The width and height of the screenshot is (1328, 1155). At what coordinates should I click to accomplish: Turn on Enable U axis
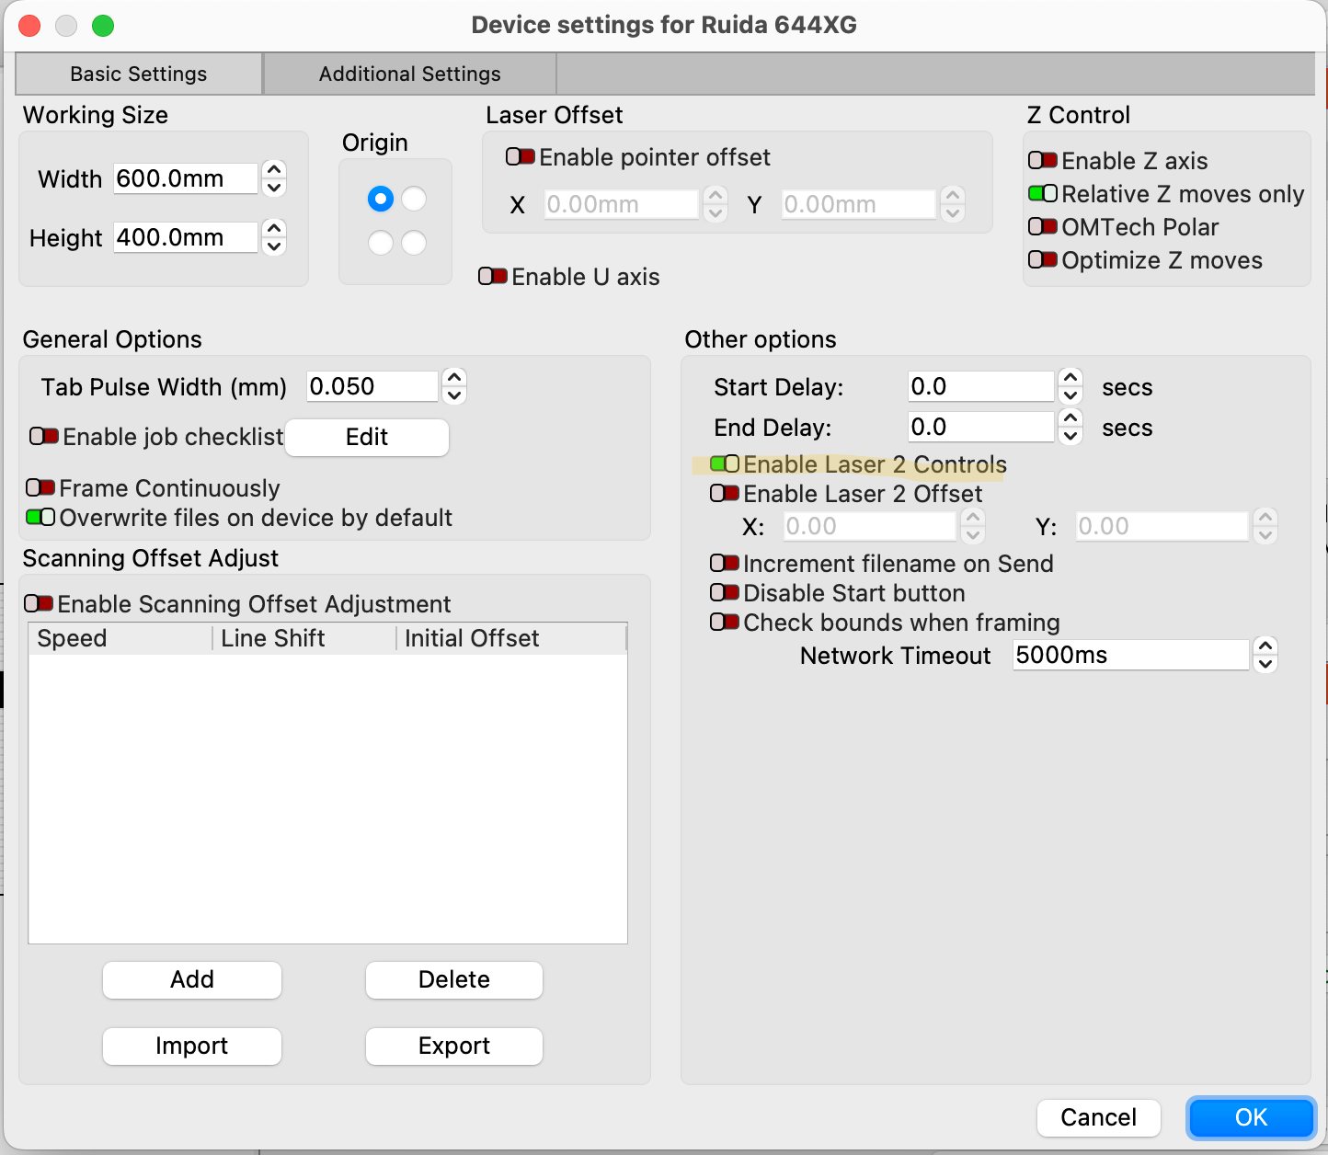[493, 277]
